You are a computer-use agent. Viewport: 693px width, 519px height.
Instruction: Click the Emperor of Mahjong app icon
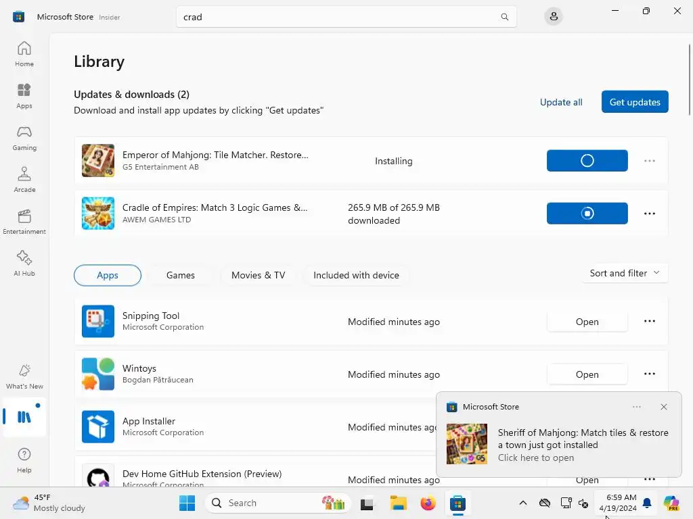[x=98, y=161]
